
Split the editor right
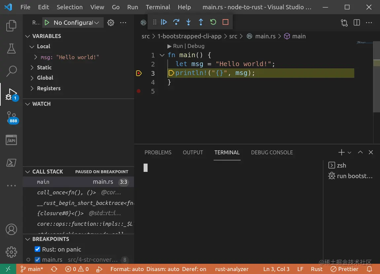point(357,22)
